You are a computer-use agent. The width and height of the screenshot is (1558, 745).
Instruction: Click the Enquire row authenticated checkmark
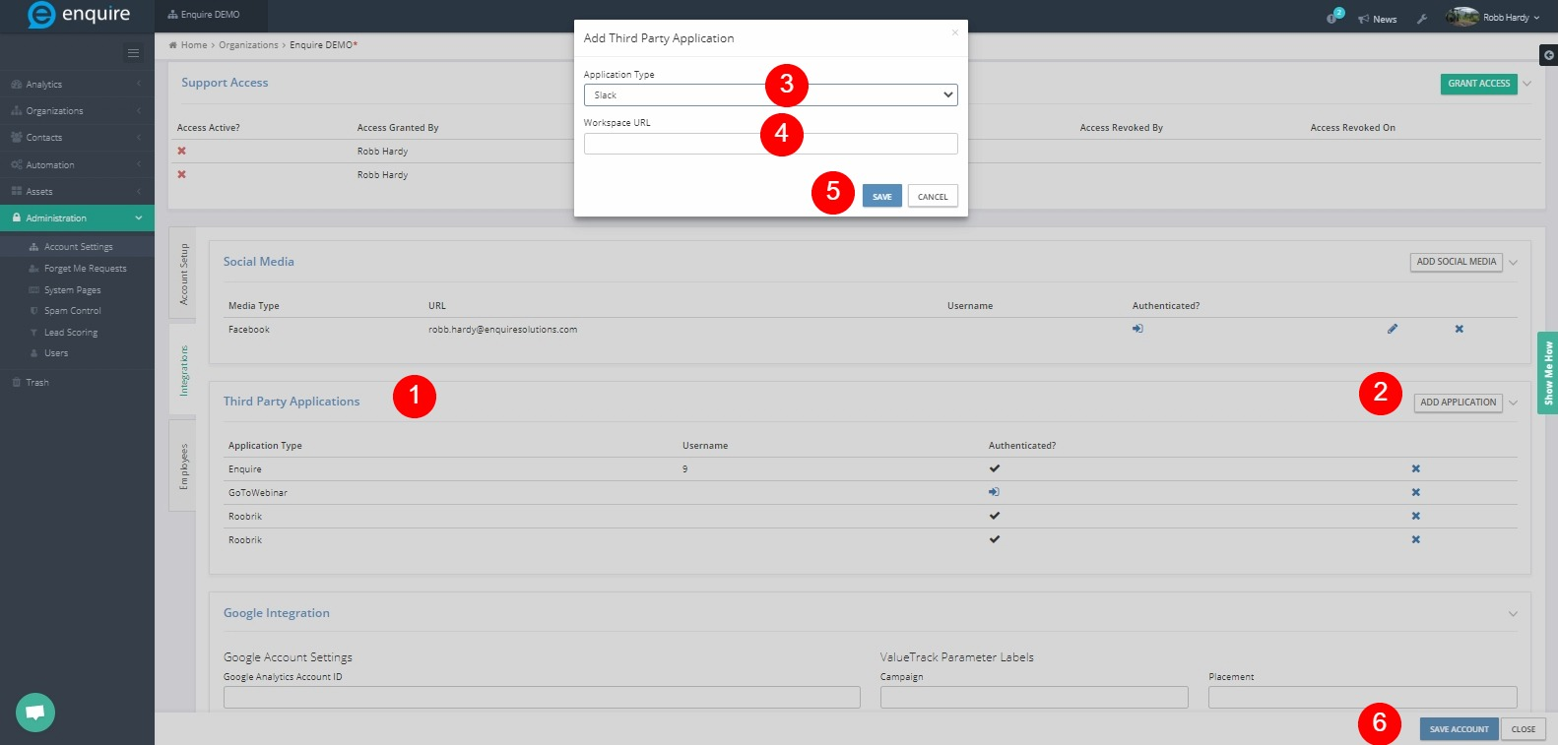coord(995,468)
